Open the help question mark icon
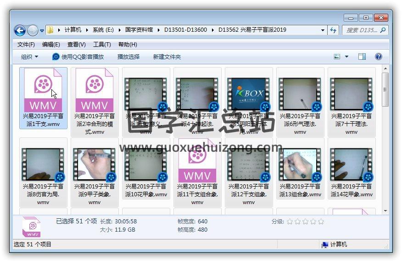The width and height of the screenshot is (402, 262). (378, 57)
